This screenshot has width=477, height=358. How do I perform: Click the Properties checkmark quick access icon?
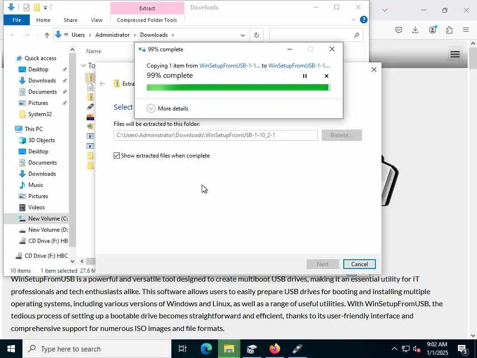(27, 7)
